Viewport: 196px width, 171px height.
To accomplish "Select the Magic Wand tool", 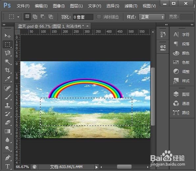I will (8, 62).
